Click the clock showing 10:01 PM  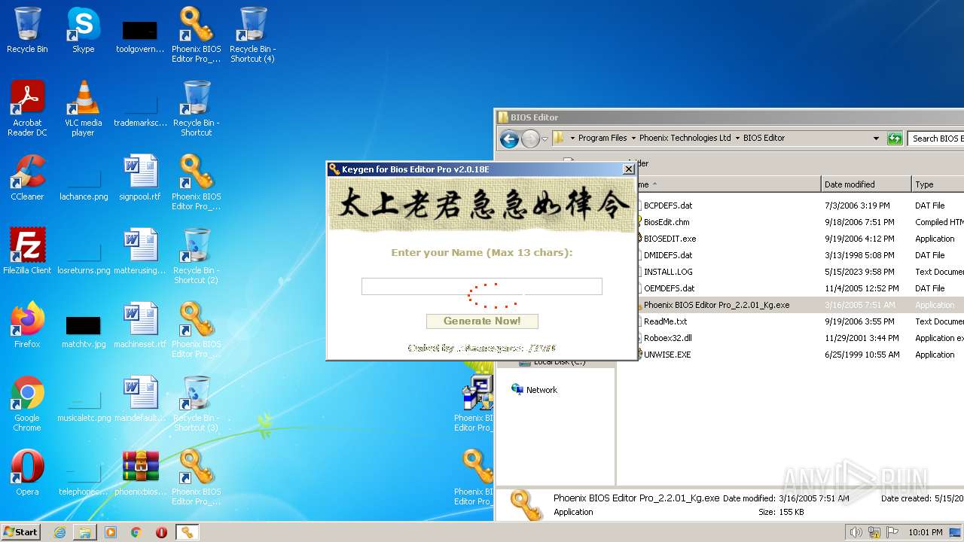tap(925, 532)
